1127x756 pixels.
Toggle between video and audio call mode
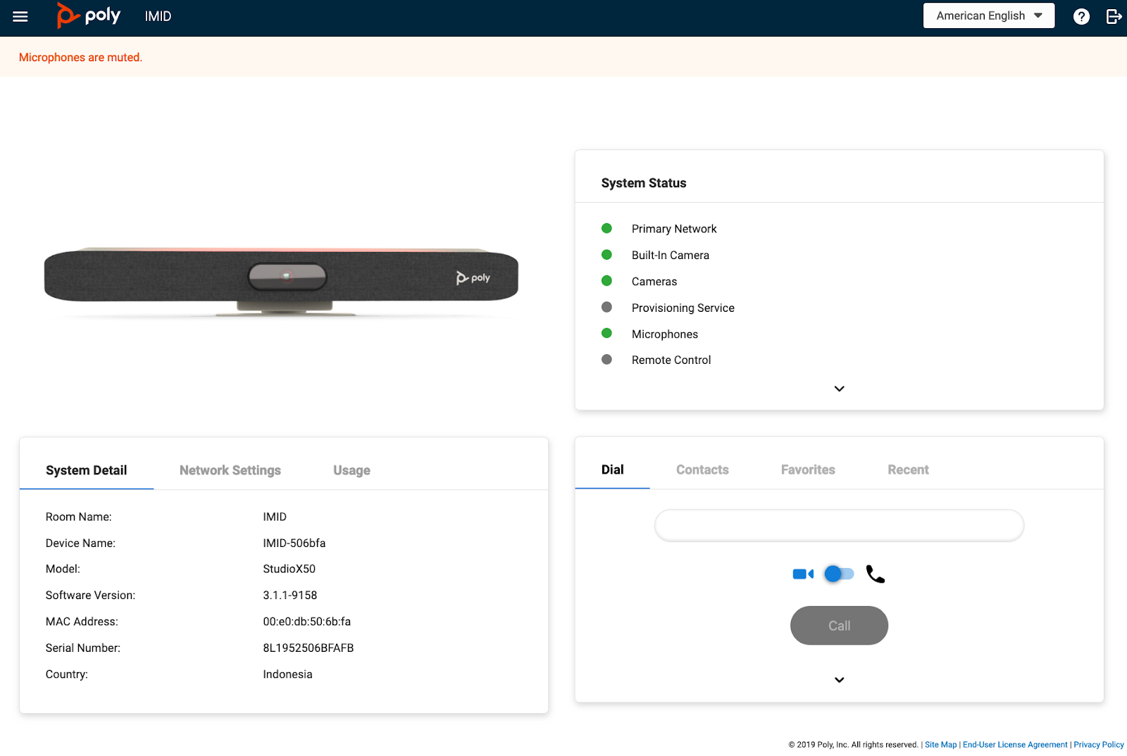pyautogui.click(x=838, y=574)
